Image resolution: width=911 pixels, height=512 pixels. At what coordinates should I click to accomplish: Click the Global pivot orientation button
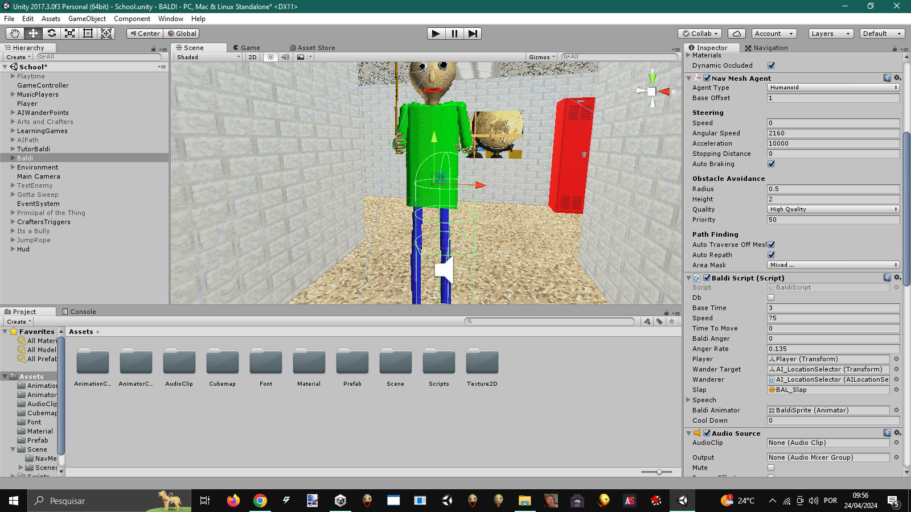[x=182, y=33]
